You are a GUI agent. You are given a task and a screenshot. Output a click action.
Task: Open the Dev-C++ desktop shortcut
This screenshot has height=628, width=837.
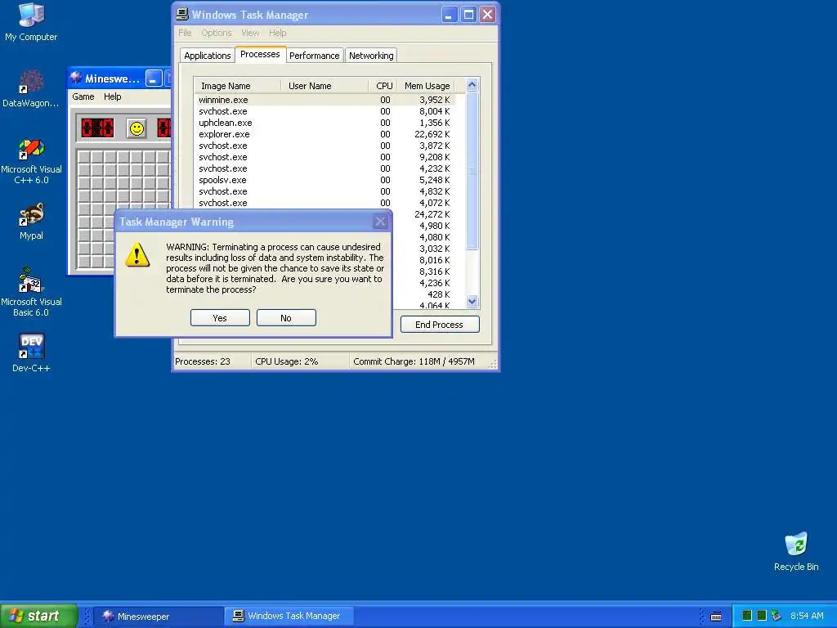31,353
